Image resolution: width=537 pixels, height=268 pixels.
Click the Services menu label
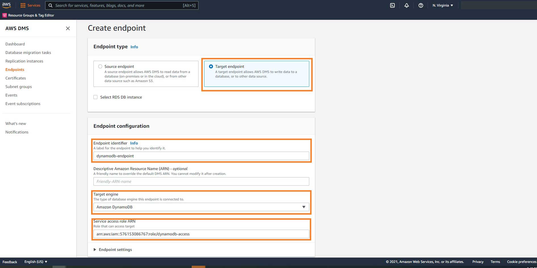[x=34, y=5]
